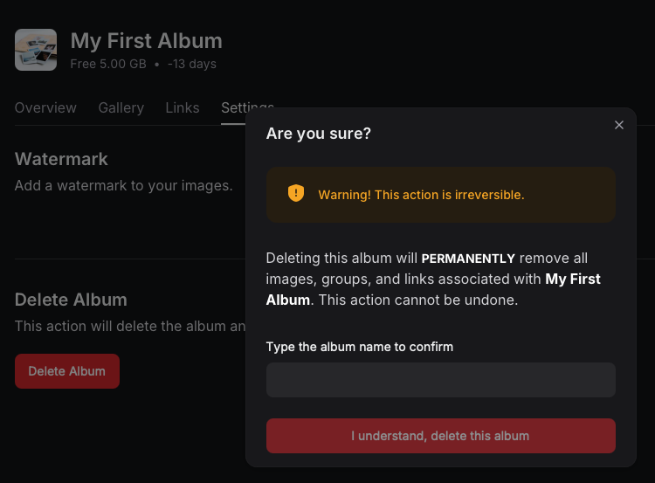Screen dimensions: 655x483
Task: Open the Gallery tab
Action: pyautogui.click(x=121, y=107)
